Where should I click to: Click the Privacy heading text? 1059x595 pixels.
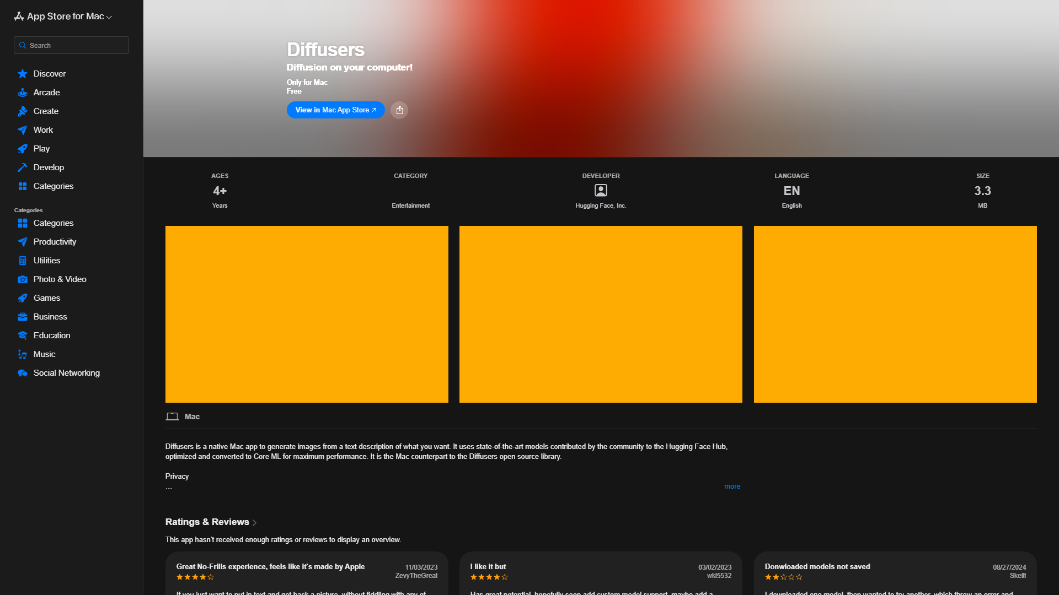point(177,476)
